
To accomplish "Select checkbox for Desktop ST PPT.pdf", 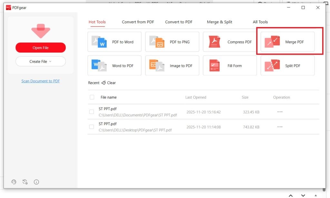I will pos(92,127).
